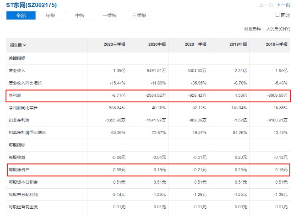
Task: Click the -8906.69万 net profit value
Action: pyautogui.click(x=277, y=95)
